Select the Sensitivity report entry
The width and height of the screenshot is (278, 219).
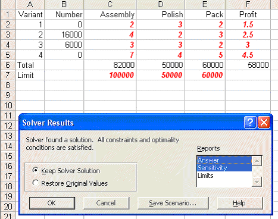click(224, 168)
